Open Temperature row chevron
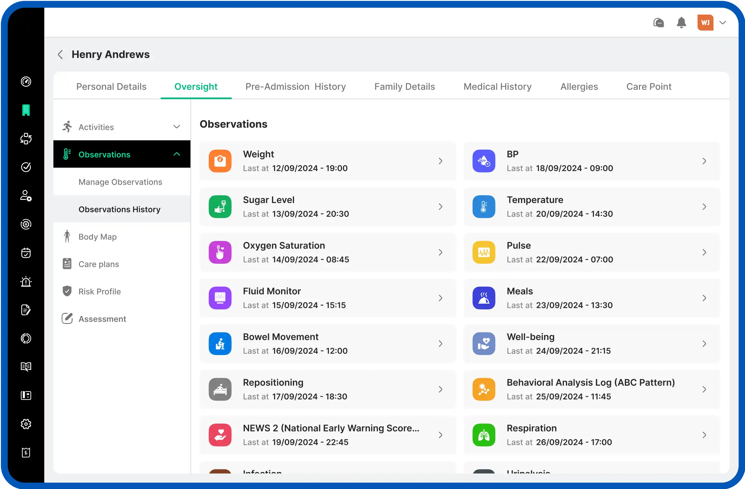 pos(705,207)
